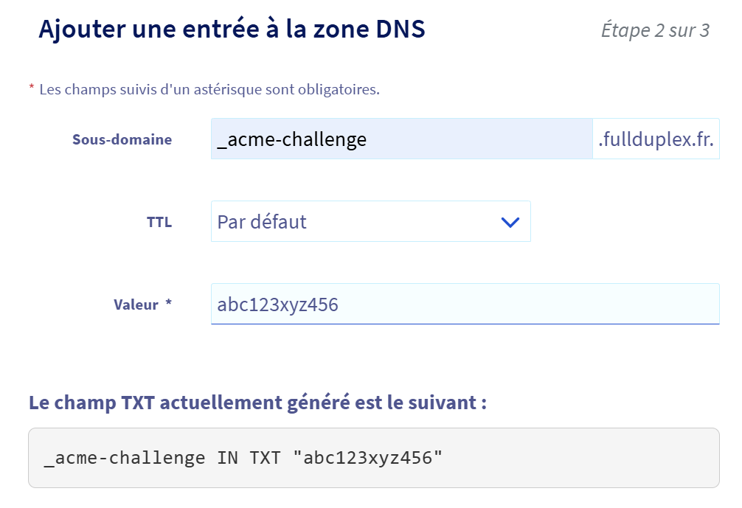The image size is (742, 508).
Task: Click the "Sous-domaine" field label
Action: click(x=122, y=139)
